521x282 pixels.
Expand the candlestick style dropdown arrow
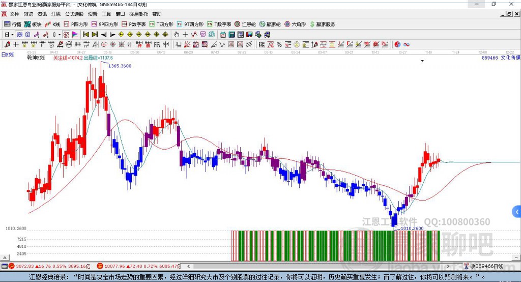coord(60,35)
